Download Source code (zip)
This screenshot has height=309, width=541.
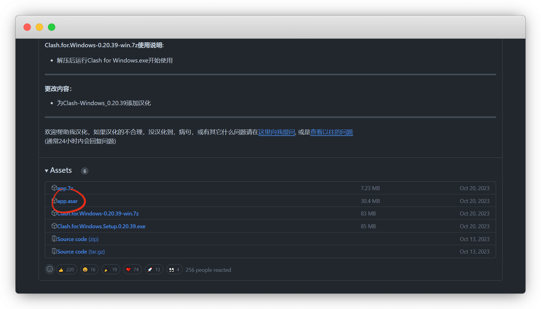click(78, 239)
